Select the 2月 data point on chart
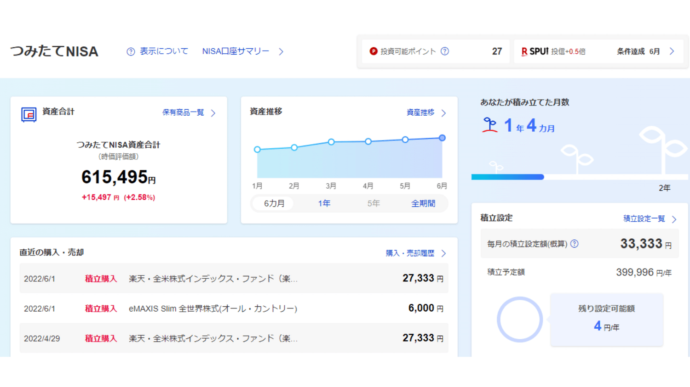The height and width of the screenshot is (387, 690). coord(294,147)
